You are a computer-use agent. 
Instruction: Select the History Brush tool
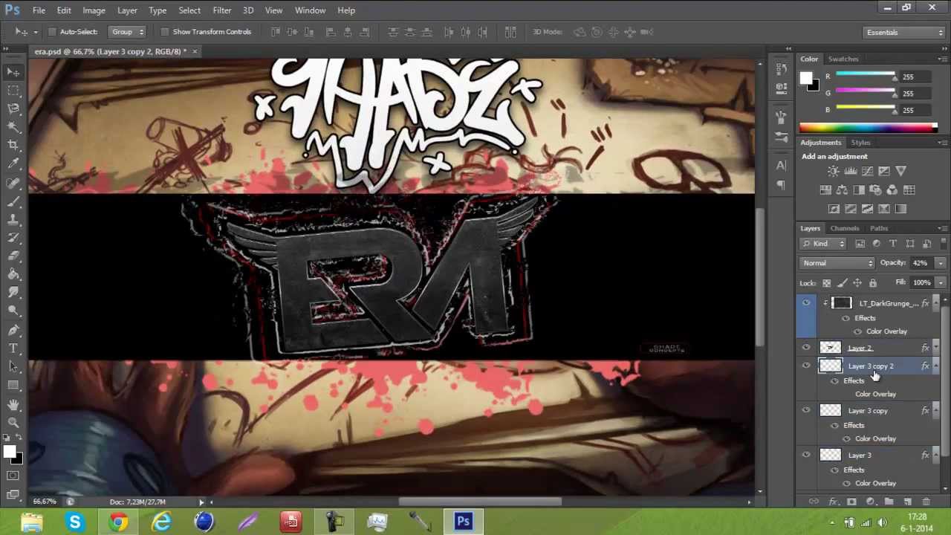[13, 238]
